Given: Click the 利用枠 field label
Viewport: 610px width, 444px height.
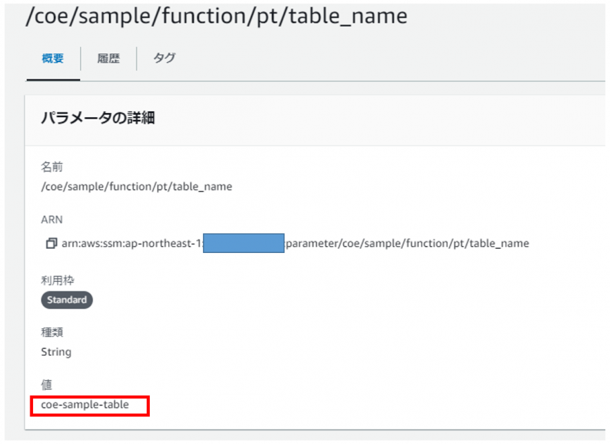Looking at the screenshot, I should [x=57, y=279].
